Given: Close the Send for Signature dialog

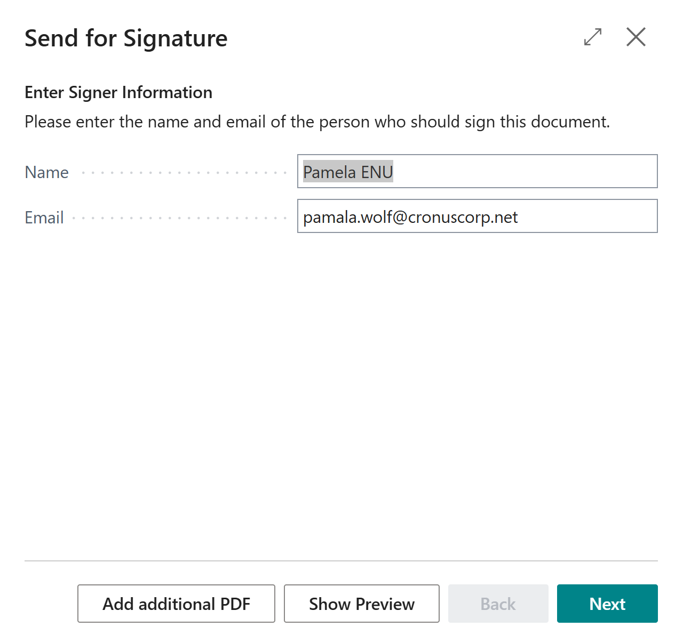Looking at the screenshot, I should click(636, 37).
